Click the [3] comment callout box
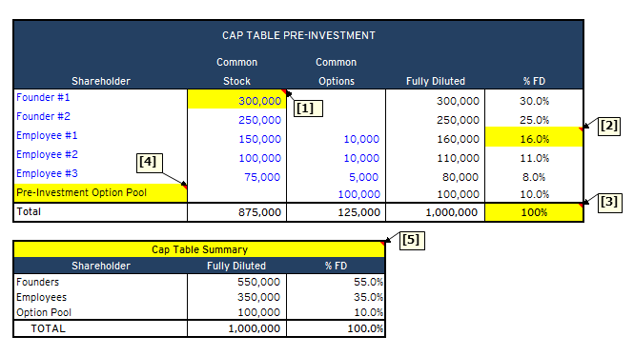The width and height of the screenshot is (634, 356). coord(609,202)
